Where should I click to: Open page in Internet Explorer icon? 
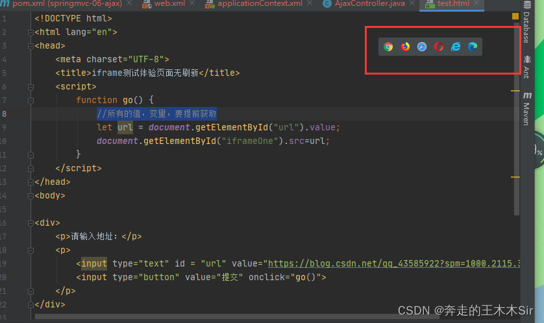pyautogui.click(x=456, y=47)
